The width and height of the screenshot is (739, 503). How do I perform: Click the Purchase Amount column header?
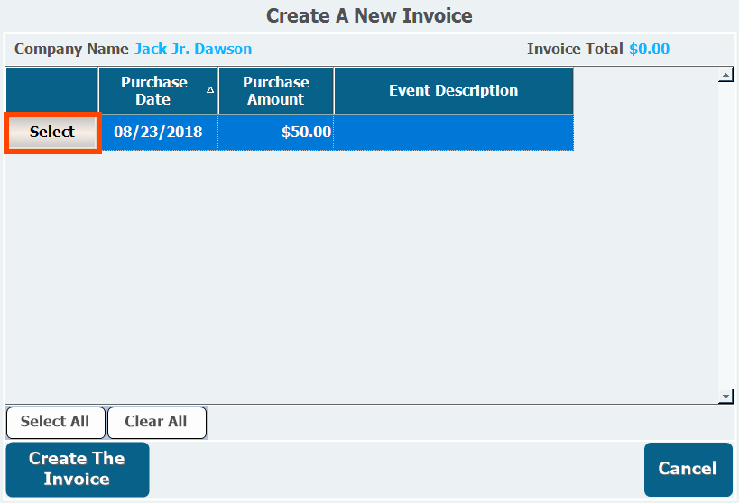[275, 90]
